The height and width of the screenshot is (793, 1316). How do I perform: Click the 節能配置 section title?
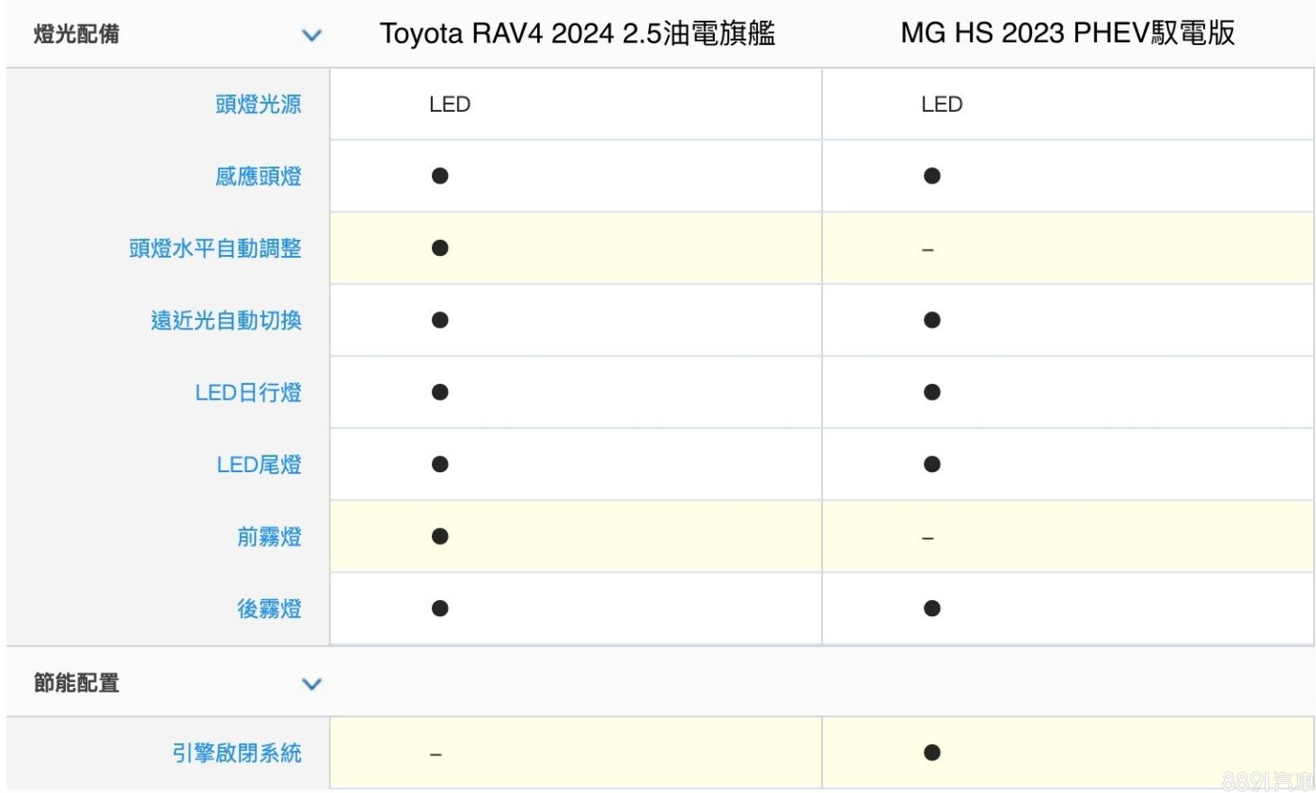76,684
